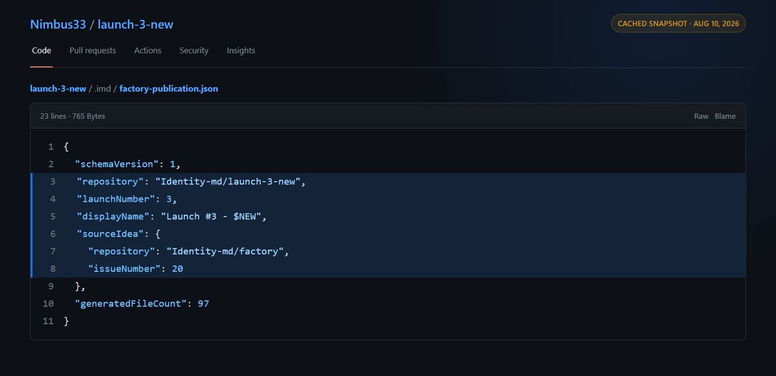Select line number 2
Image resolution: width=776 pixels, height=376 pixels.
click(x=51, y=164)
